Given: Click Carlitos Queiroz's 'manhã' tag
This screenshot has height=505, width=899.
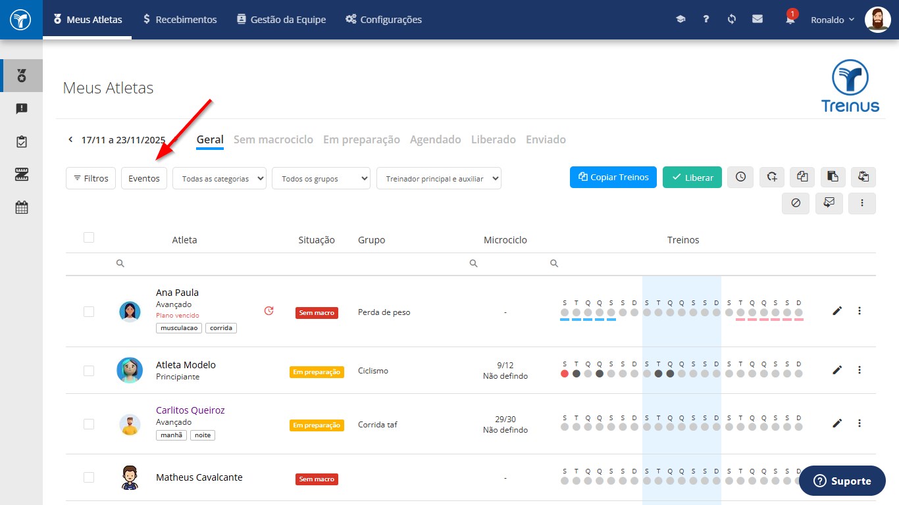Looking at the screenshot, I should pyautogui.click(x=171, y=435).
